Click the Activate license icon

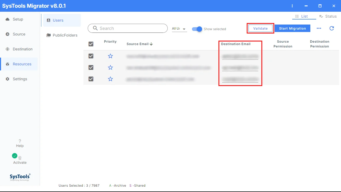(20, 158)
